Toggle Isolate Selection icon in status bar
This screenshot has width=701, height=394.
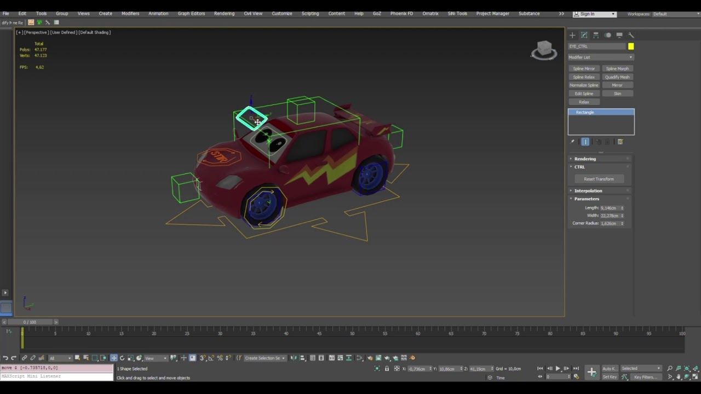click(377, 368)
